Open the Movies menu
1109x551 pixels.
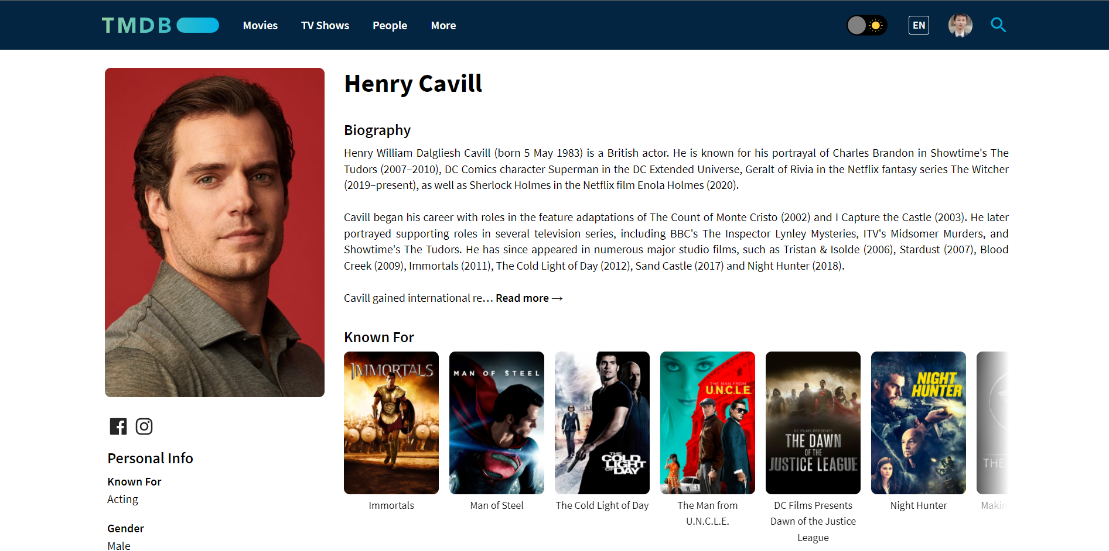click(260, 25)
